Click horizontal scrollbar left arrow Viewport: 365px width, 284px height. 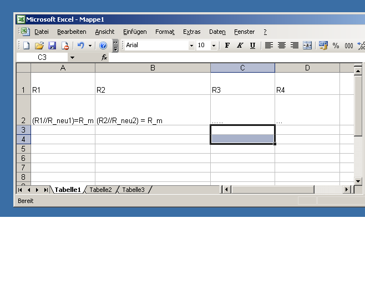point(226,190)
